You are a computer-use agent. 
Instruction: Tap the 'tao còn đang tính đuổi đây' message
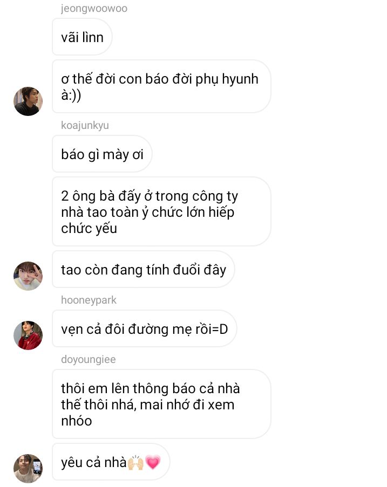point(143,269)
